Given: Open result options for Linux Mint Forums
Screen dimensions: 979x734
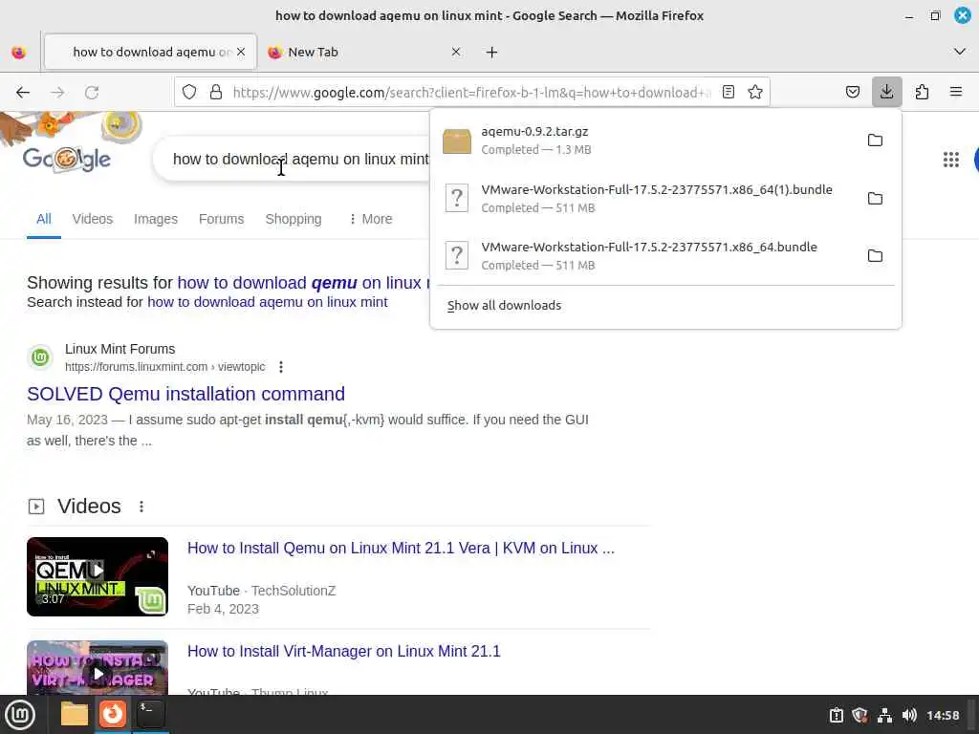Looking at the screenshot, I should (281, 367).
